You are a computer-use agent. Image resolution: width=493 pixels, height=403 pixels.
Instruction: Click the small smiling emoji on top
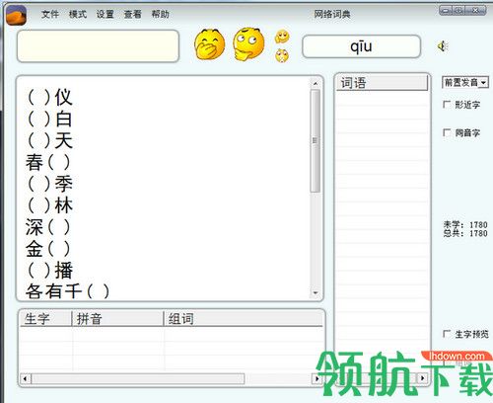tap(282, 37)
